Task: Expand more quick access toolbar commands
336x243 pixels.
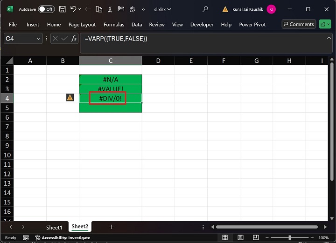Action: (143, 9)
